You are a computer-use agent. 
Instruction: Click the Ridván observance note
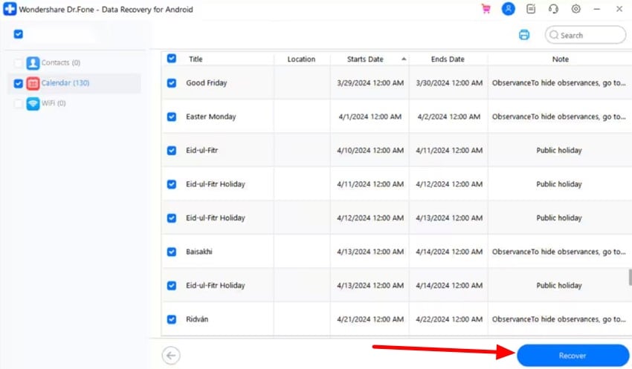pyautogui.click(x=558, y=319)
